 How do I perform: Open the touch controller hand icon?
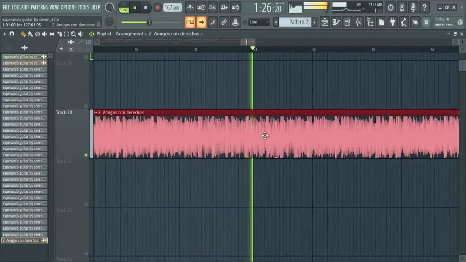tap(415, 22)
